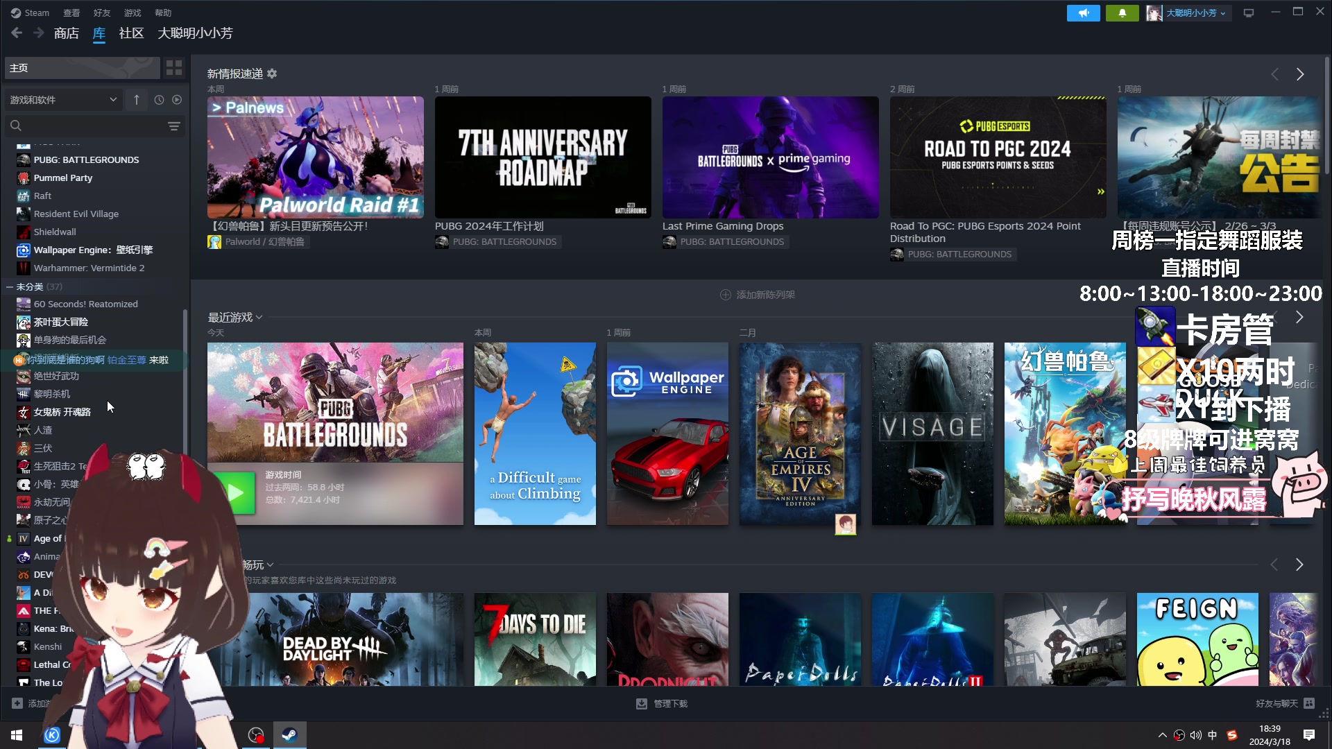Open the green notifications bell

(x=1122, y=13)
